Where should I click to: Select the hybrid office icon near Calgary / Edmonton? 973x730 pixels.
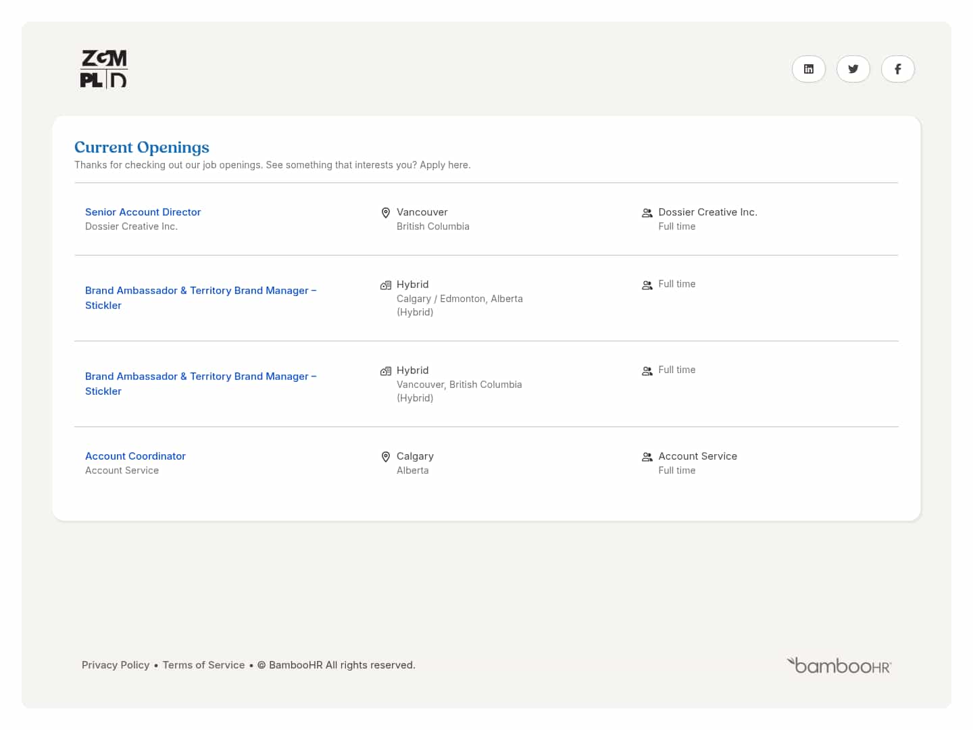pos(386,285)
